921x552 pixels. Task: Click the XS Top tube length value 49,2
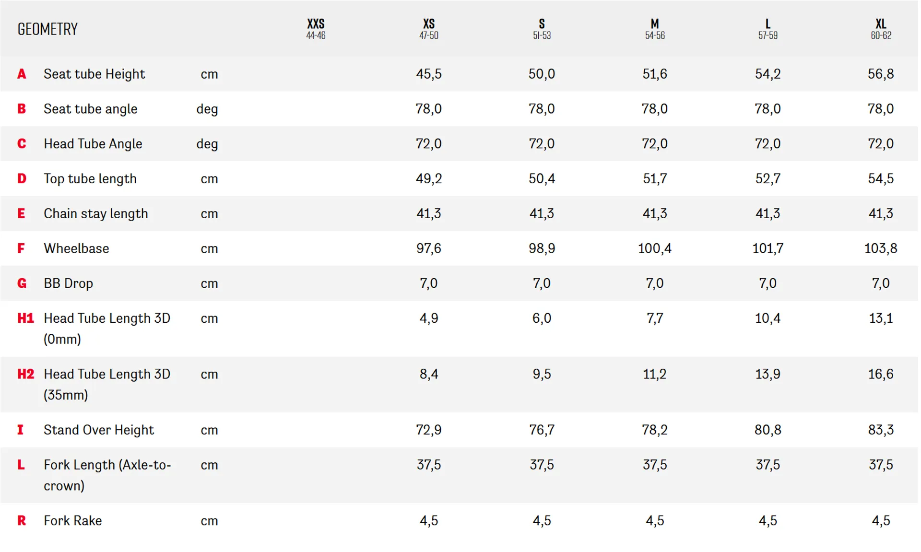(x=429, y=178)
